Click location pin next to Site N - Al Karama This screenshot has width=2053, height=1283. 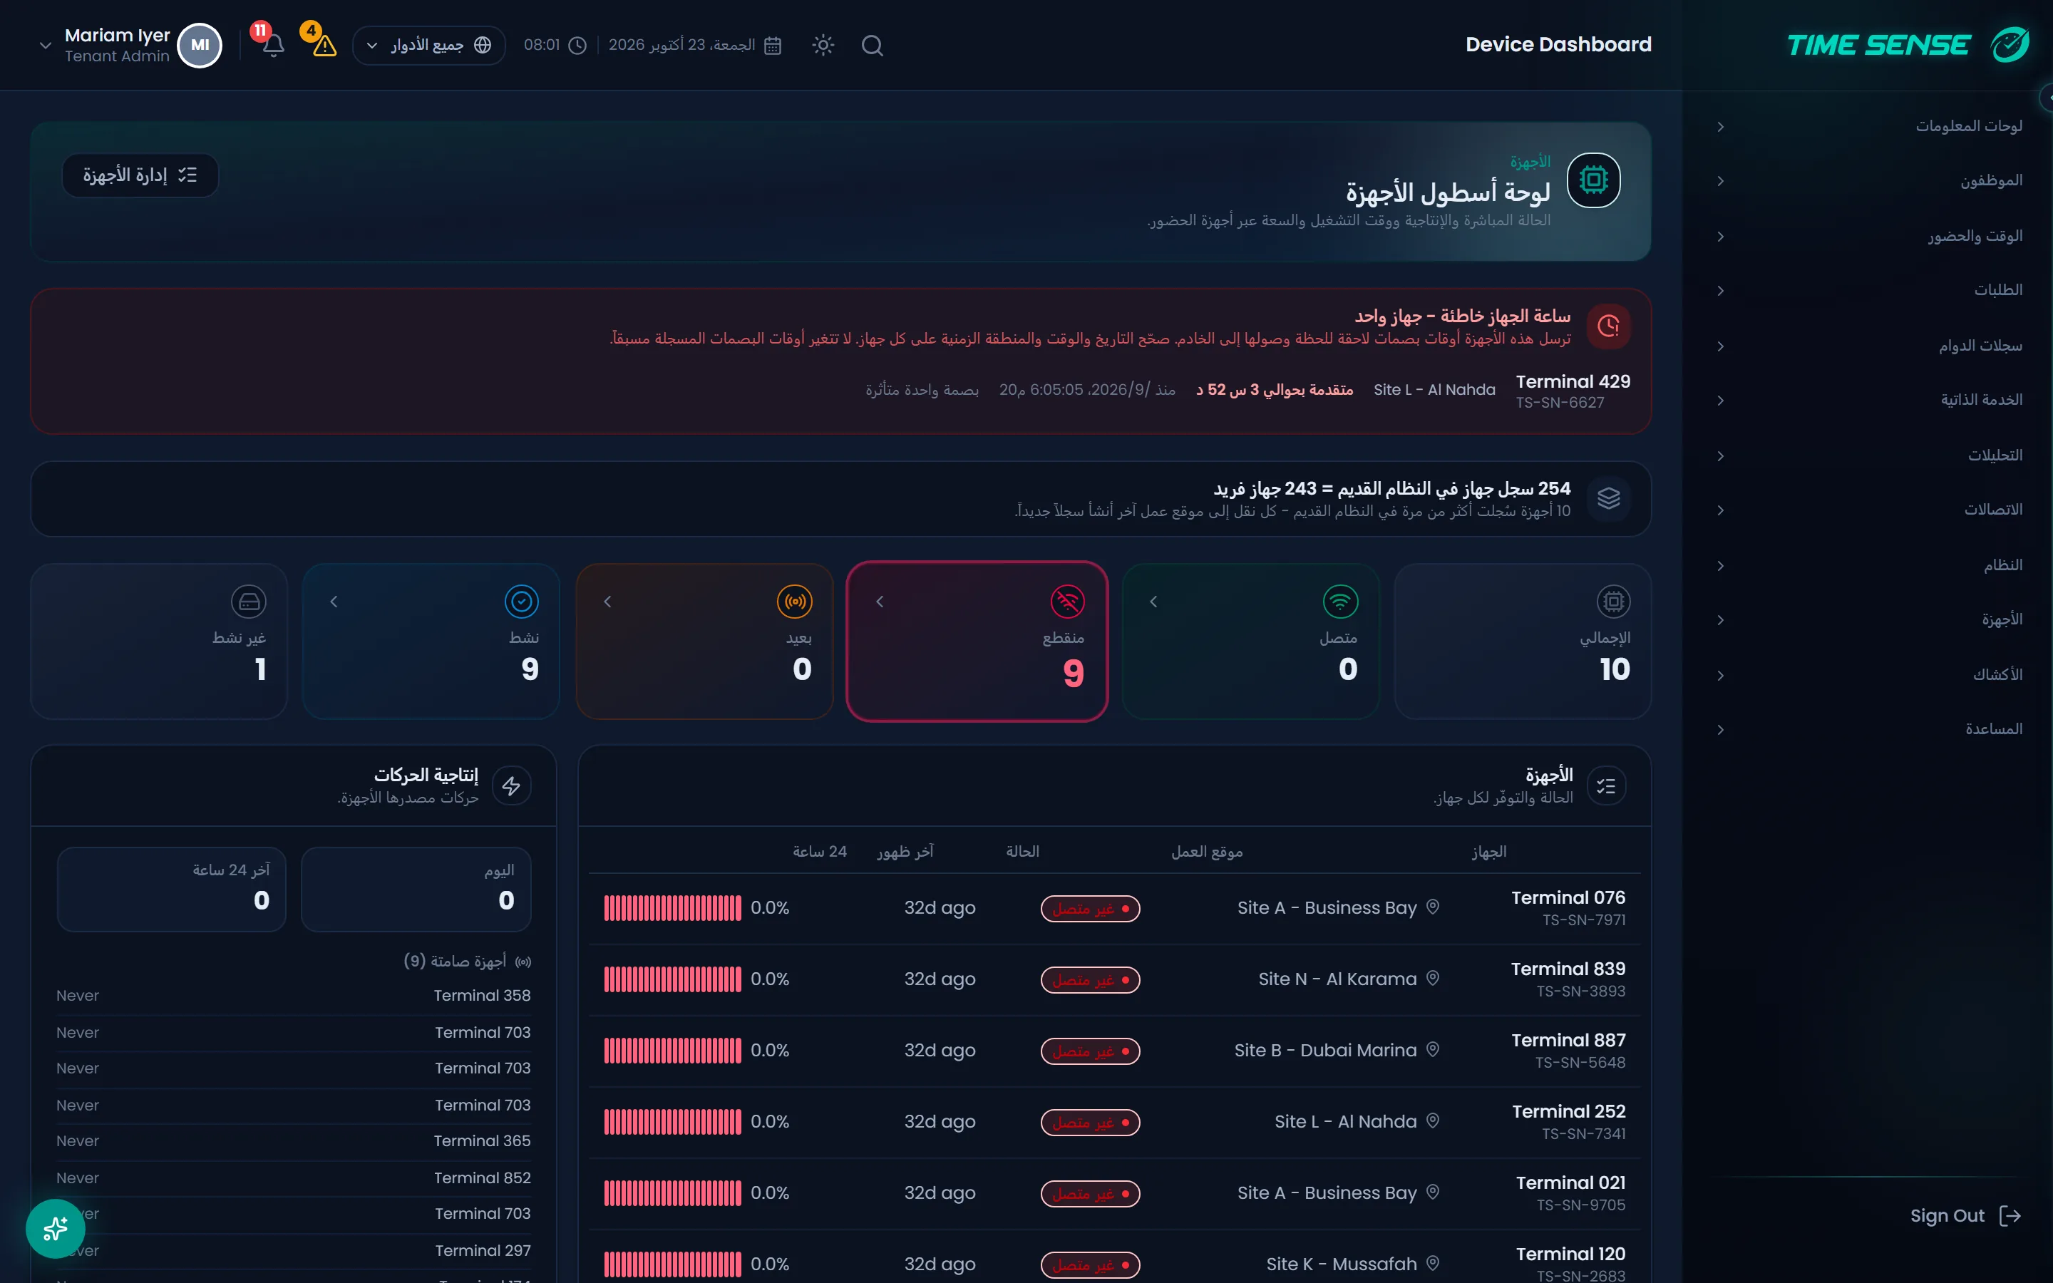[1433, 979]
